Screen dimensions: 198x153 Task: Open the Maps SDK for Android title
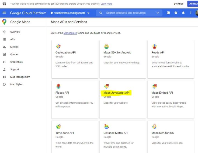click(117, 52)
